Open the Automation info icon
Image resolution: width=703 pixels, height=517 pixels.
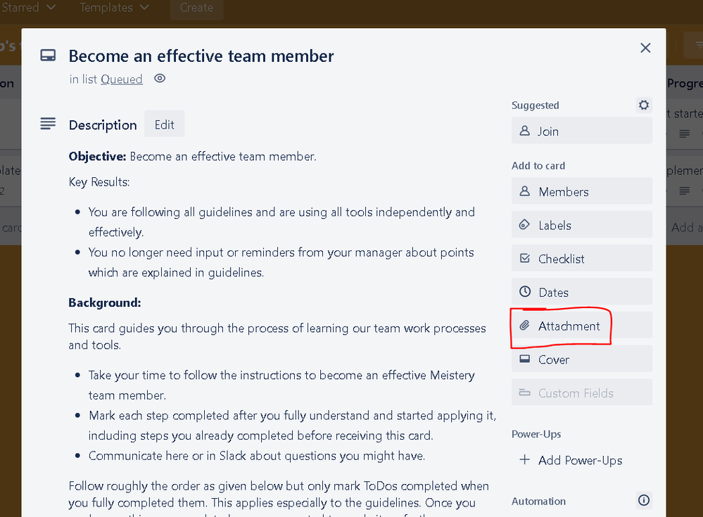coord(643,500)
